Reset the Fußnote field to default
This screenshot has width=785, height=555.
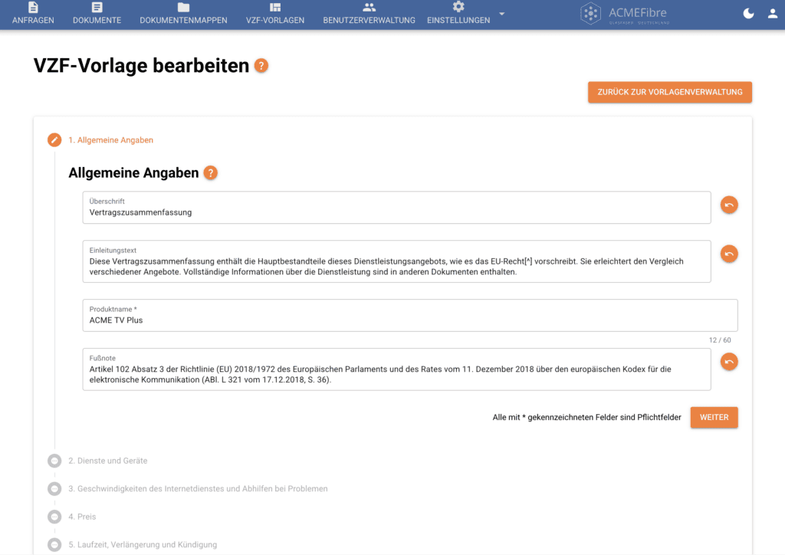point(729,362)
